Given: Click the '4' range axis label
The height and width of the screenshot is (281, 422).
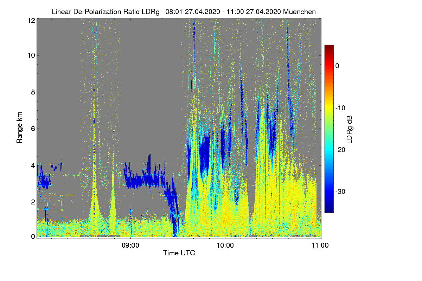Looking at the screenshot, I should [33, 165].
